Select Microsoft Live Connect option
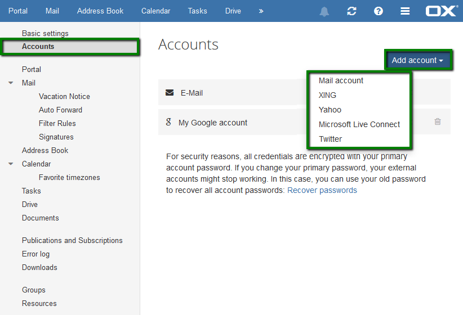 (x=359, y=124)
